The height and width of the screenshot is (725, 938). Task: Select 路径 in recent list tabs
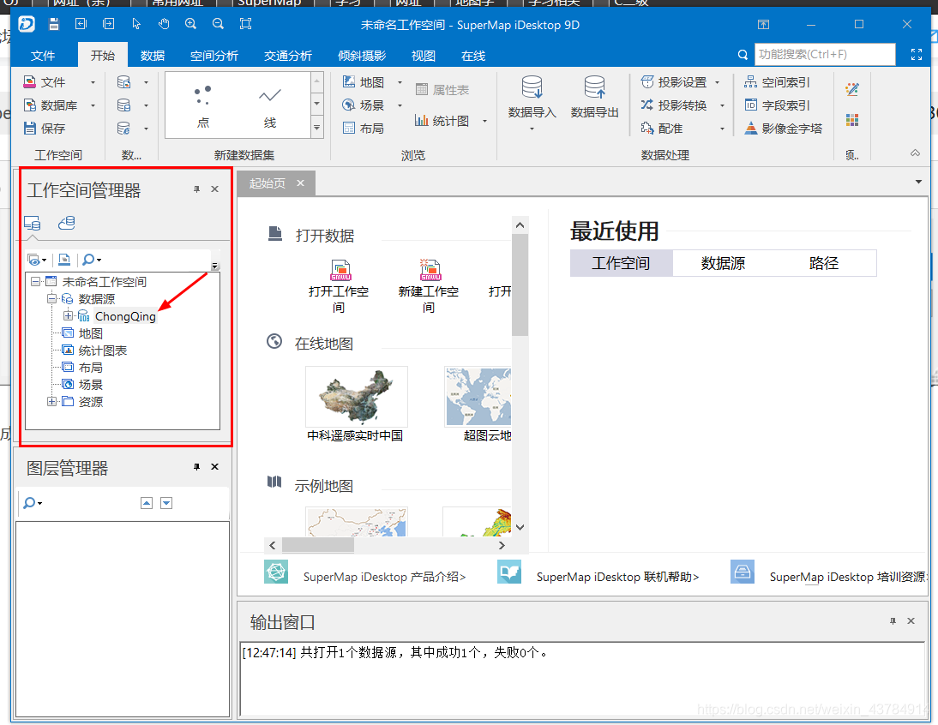[x=824, y=263]
